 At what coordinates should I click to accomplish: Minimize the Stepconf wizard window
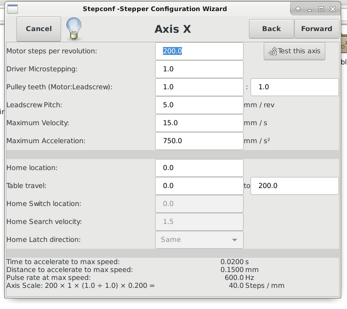310,10
